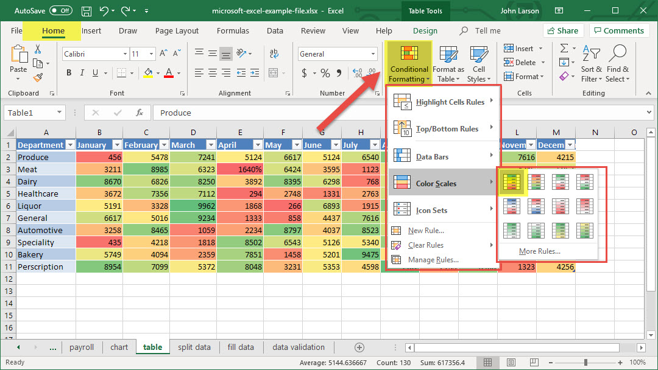Click the Percent Style button
Screen dimensions: 658x370
pyautogui.click(x=325, y=73)
